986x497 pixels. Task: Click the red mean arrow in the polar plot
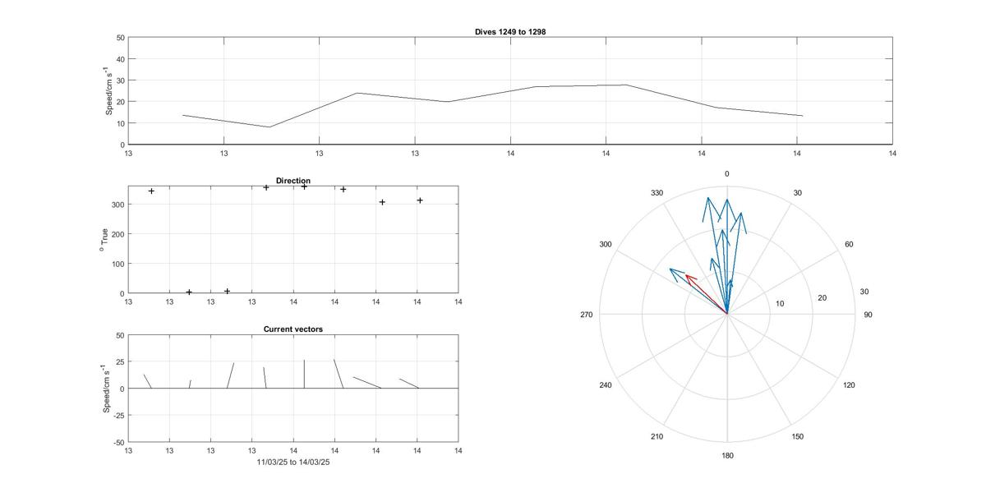pyautogui.click(x=705, y=292)
